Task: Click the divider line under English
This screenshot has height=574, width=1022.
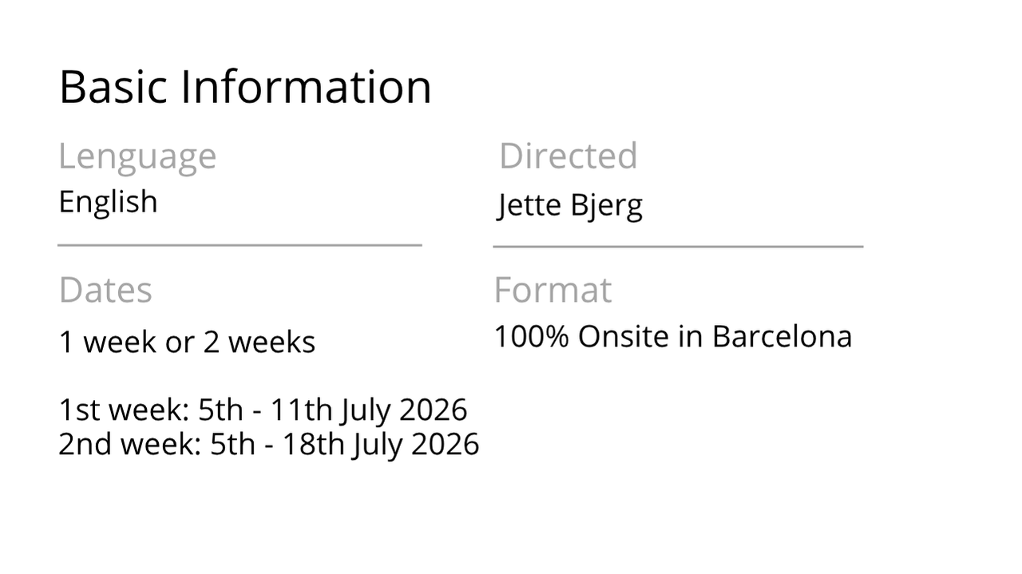Action: pyautogui.click(x=240, y=245)
